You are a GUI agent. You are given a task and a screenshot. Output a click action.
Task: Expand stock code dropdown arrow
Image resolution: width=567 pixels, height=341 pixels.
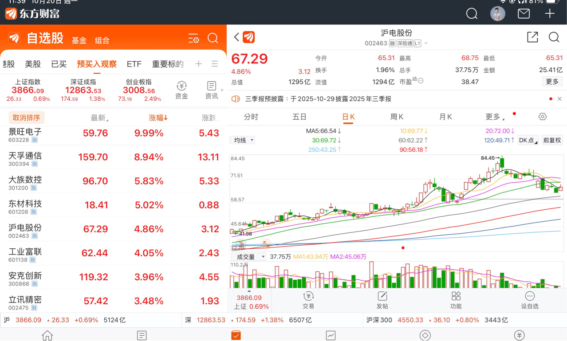pyautogui.click(x=426, y=43)
